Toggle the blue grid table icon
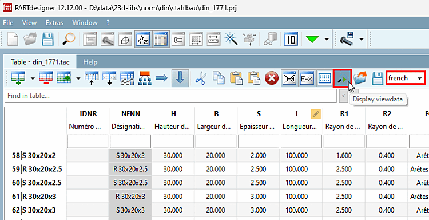Screen dimensions: 429x220 pos(324,78)
